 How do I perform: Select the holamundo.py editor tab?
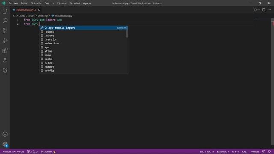[26, 10]
